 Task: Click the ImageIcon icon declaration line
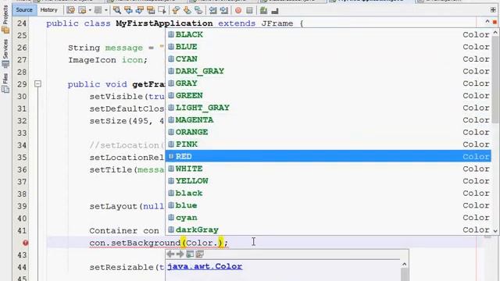tap(108, 60)
